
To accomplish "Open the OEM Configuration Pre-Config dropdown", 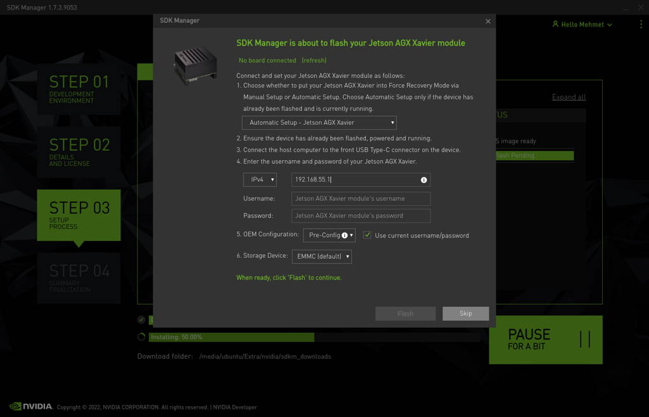I will (x=329, y=235).
